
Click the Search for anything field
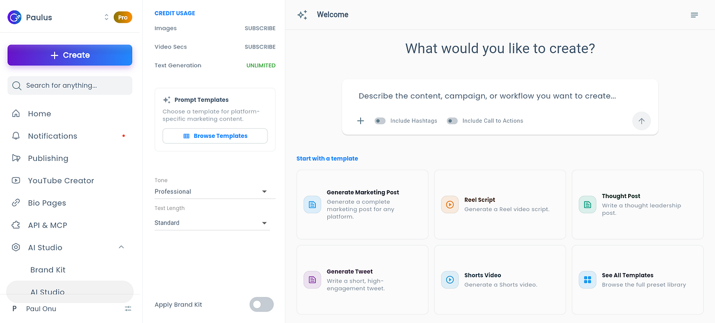coord(70,86)
